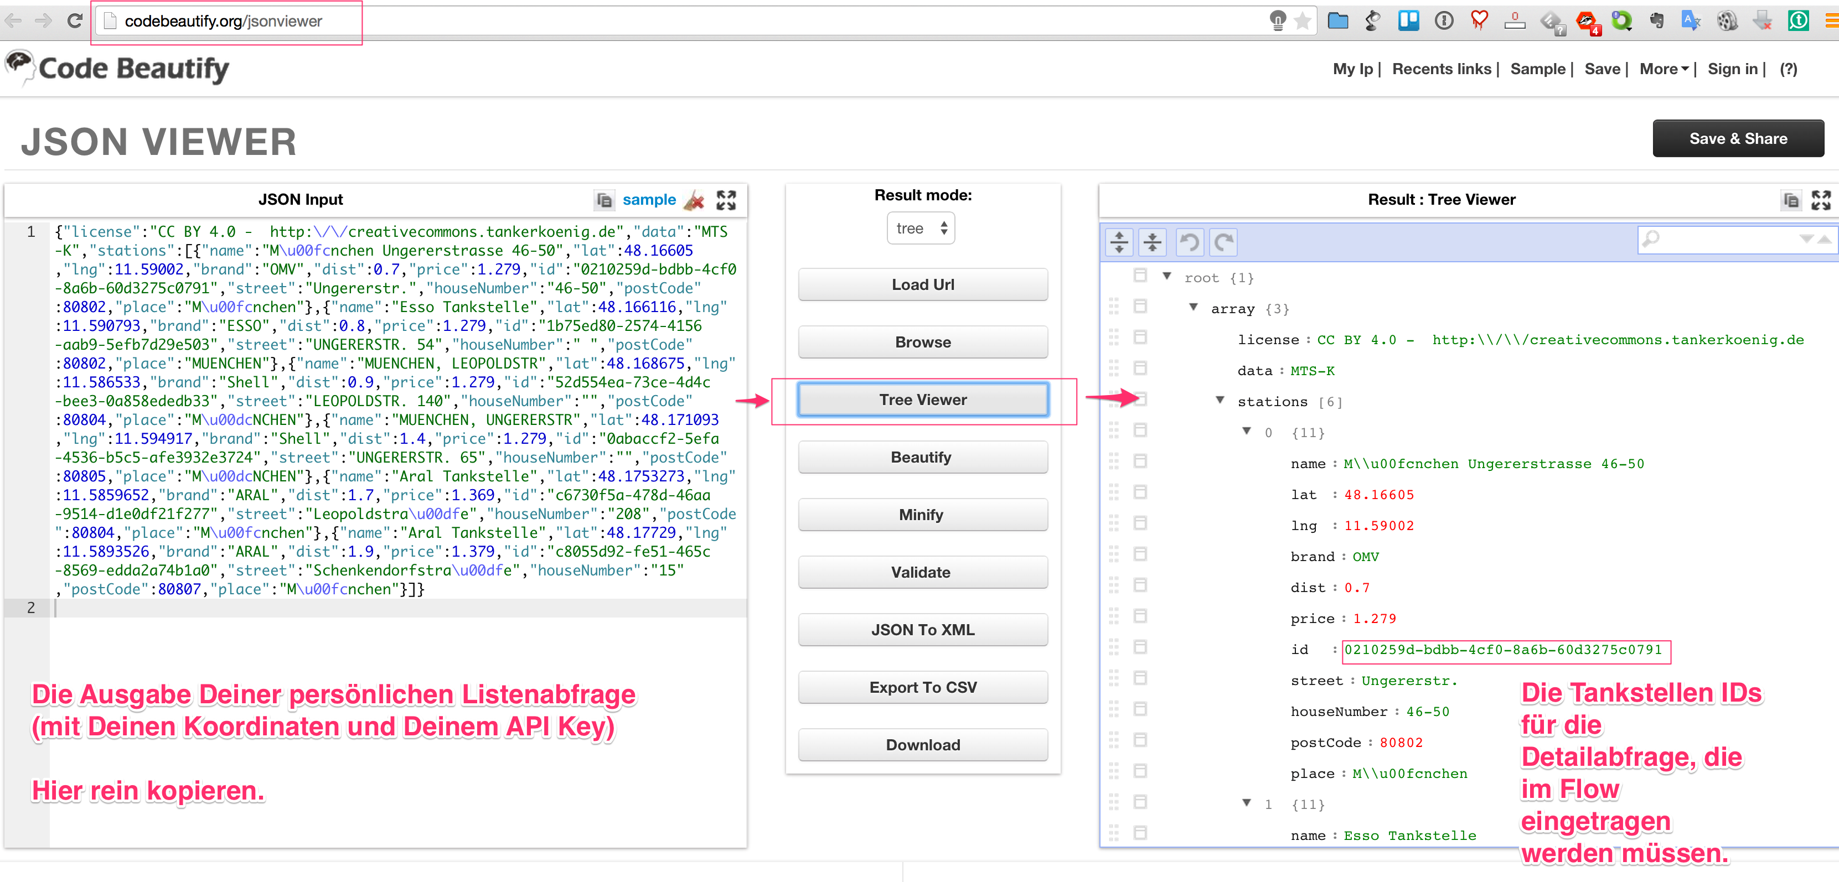Go to next search result in tree
The width and height of the screenshot is (1839, 882).
(1806, 239)
